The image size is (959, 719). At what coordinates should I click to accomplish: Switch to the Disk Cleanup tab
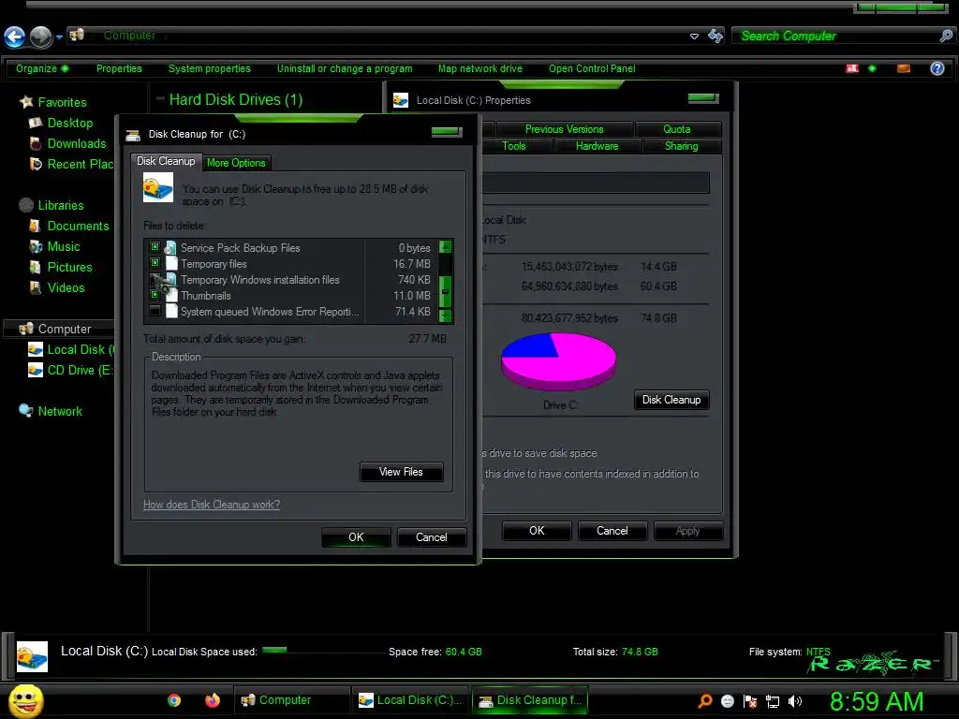[x=166, y=161]
